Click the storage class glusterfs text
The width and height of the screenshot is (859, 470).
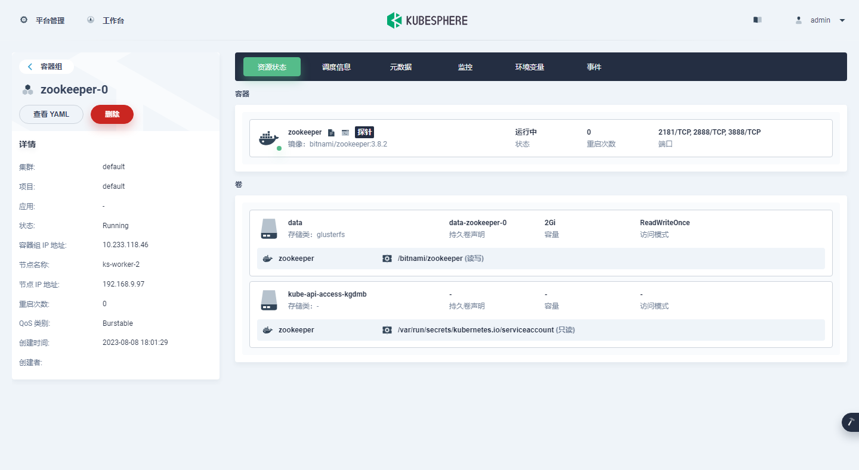[330, 235]
